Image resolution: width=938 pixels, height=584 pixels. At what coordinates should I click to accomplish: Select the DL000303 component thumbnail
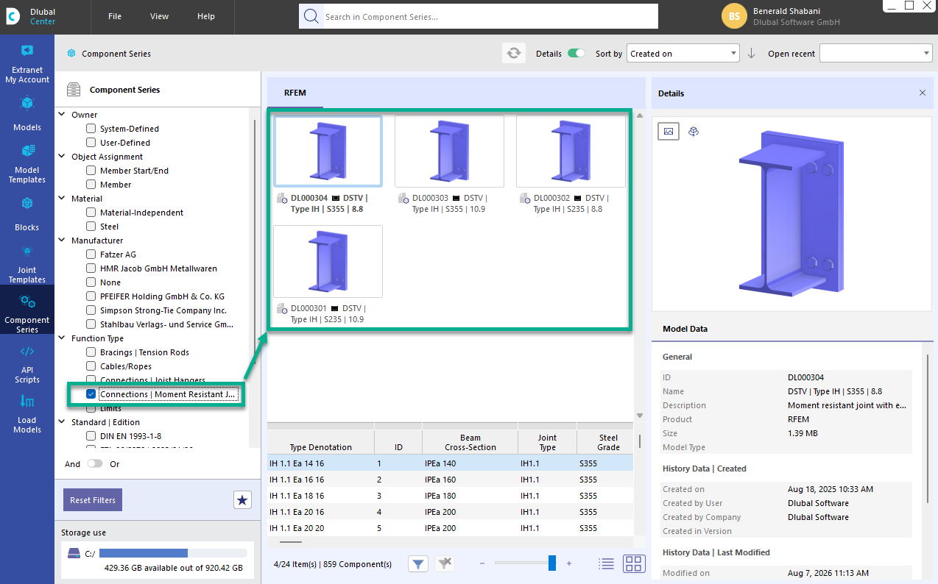449,152
